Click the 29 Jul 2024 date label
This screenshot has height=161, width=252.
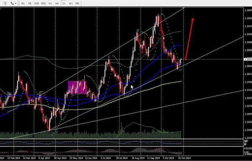click(x=122, y=158)
